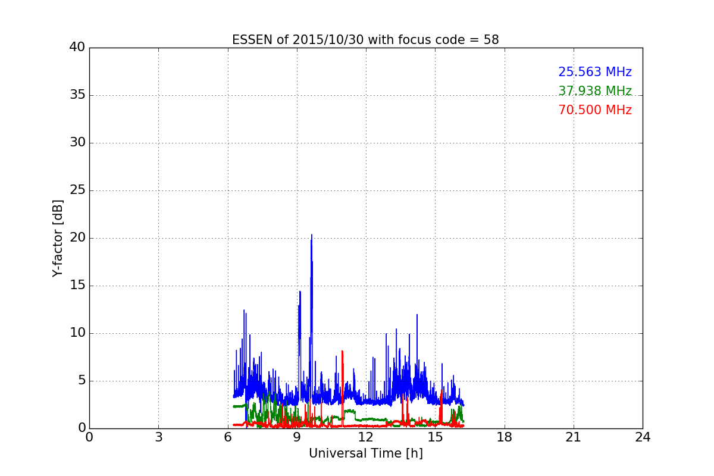The image size is (714, 476).
Task: Click the x-axis tick label 21
Action: click(x=574, y=437)
